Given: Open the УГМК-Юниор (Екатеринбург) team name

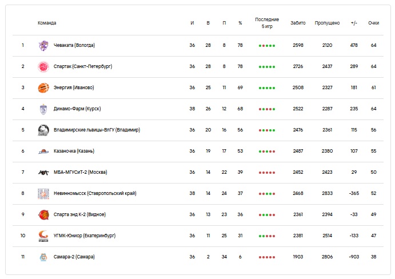Looking at the screenshot, I should (x=85, y=236).
